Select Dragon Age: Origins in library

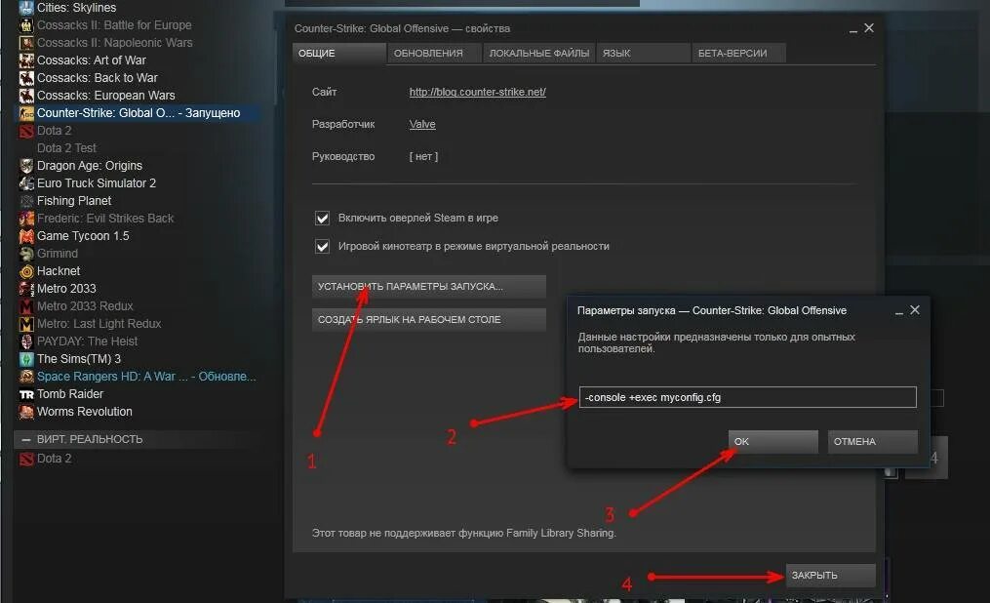[x=90, y=166]
